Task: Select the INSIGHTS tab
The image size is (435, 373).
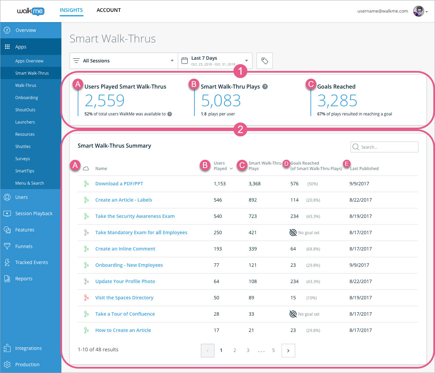Action: click(71, 10)
